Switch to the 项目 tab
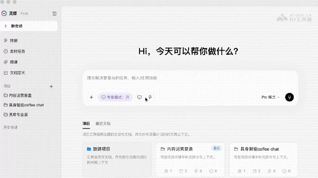This screenshot has height=178, width=318. 86,124
